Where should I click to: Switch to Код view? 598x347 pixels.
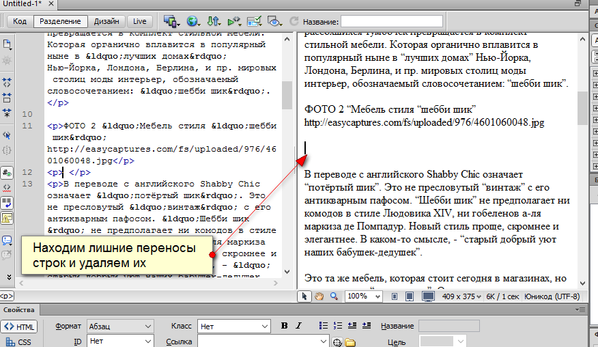click(19, 21)
